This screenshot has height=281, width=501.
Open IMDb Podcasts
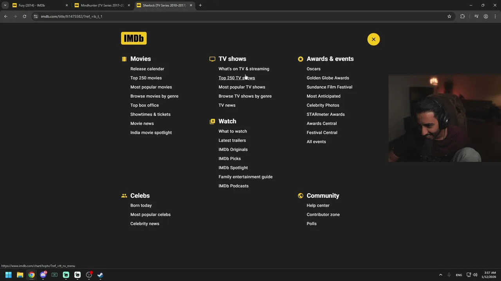tap(234, 186)
